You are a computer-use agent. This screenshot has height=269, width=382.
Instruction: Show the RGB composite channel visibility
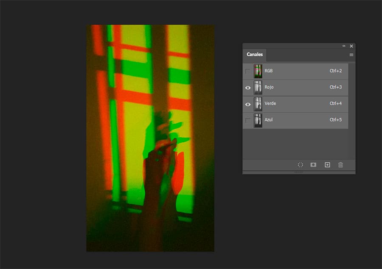point(248,71)
